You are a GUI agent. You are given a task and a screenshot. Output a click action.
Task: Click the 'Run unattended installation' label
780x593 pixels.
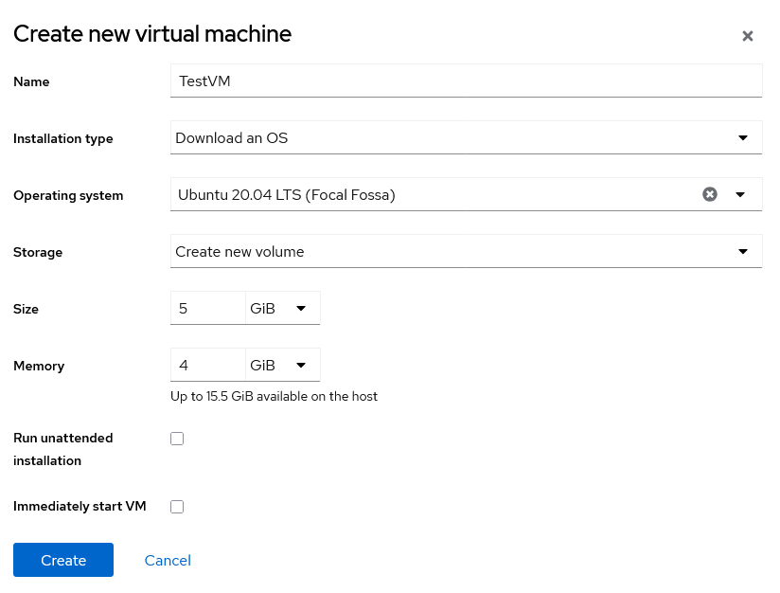click(62, 449)
